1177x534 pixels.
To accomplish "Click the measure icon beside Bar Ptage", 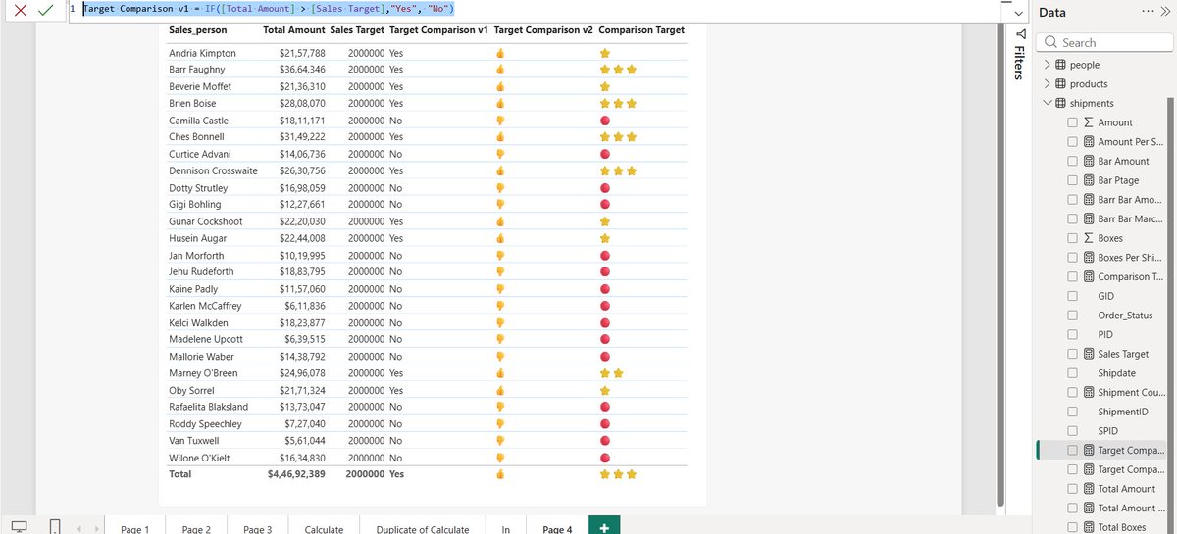I will point(1089,180).
